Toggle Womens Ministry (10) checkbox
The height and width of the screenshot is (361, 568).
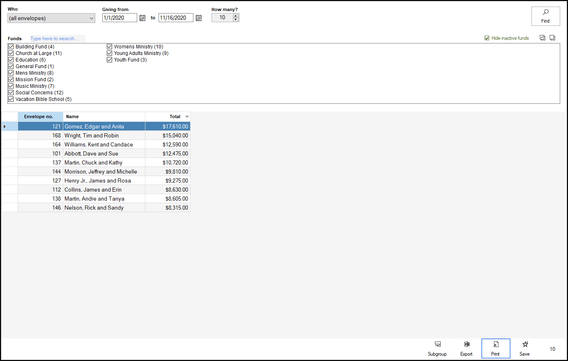(x=110, y=47)
